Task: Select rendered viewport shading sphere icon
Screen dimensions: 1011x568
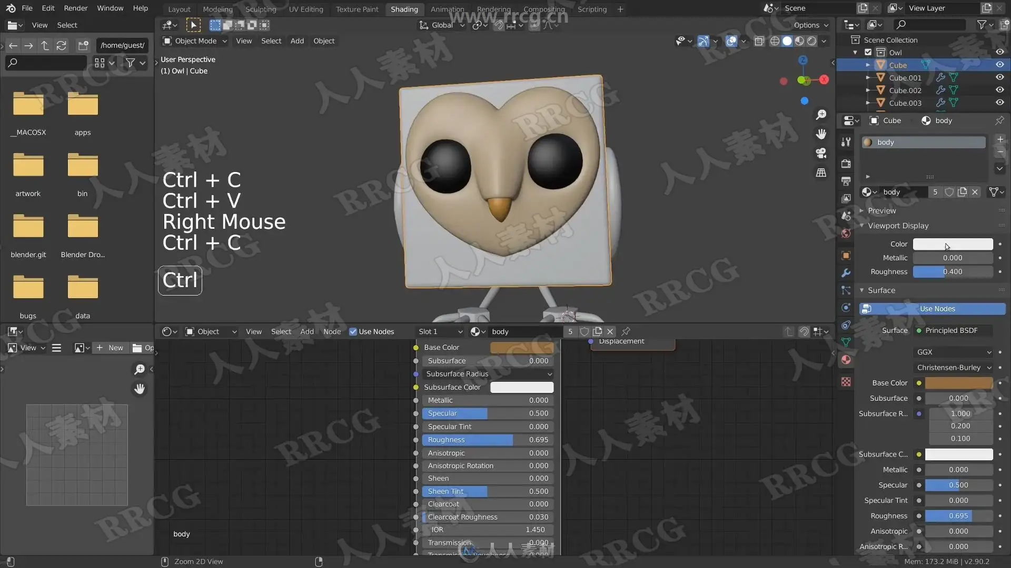Action: click(x=812, y=41)
